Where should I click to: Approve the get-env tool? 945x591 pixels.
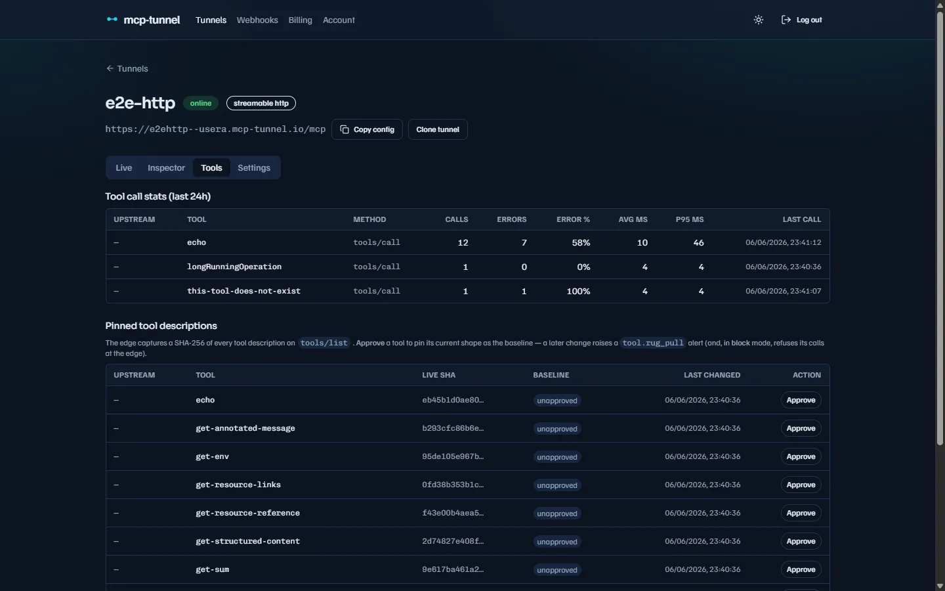(x=801, y=456)
